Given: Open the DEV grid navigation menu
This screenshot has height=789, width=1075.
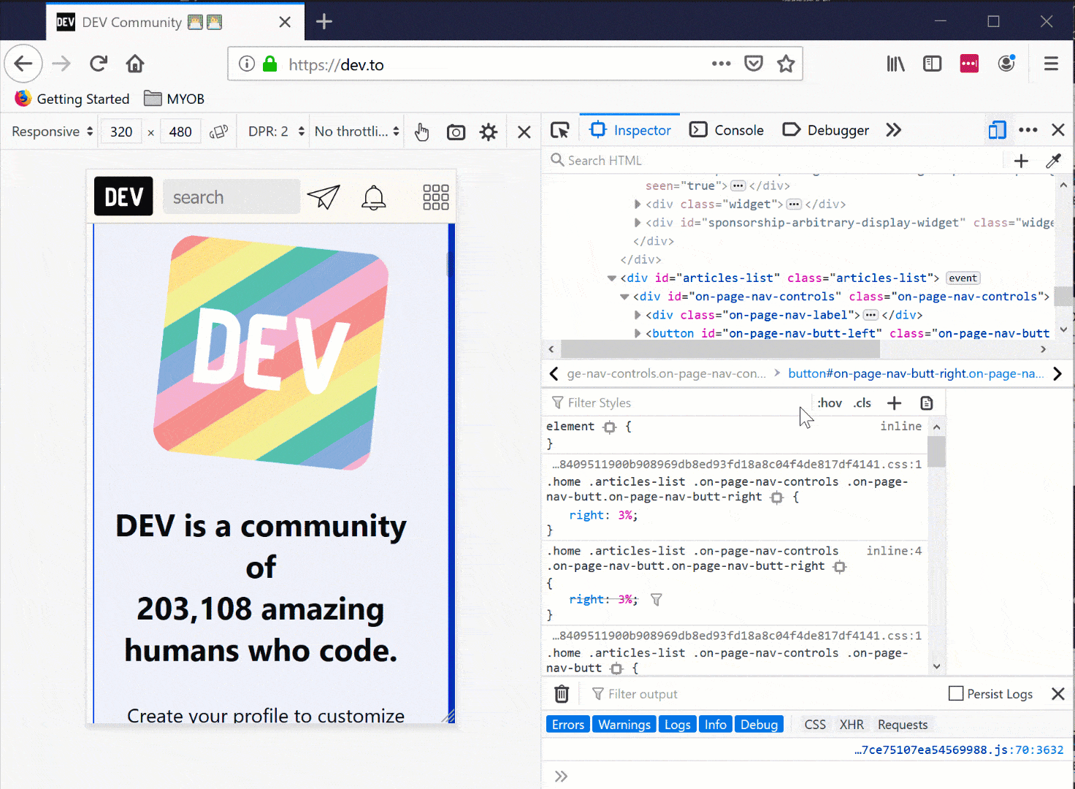Looking at the screenshot, I should point(436,197).
